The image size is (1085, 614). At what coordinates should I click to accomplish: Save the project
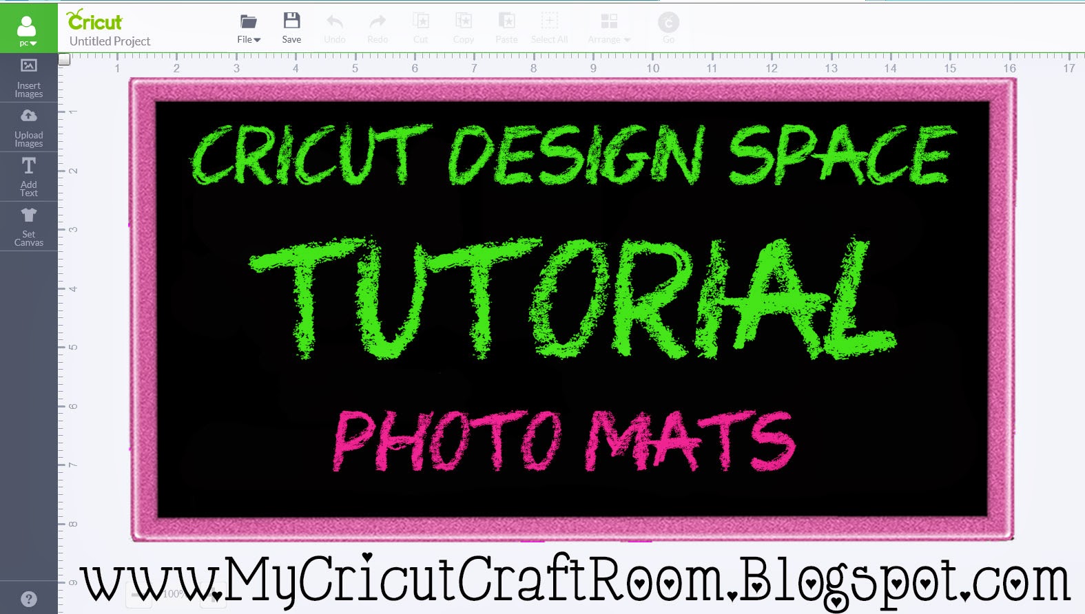[291, 29]
